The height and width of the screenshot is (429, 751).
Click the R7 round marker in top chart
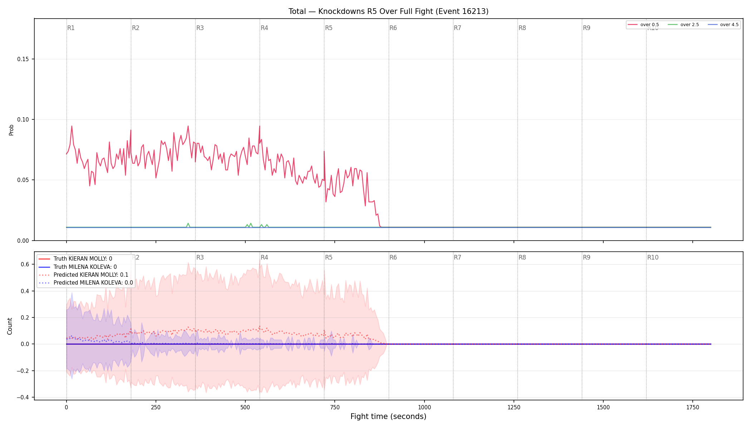click(457, 28)
